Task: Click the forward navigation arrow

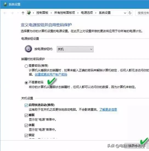Action: coord(12,13)
